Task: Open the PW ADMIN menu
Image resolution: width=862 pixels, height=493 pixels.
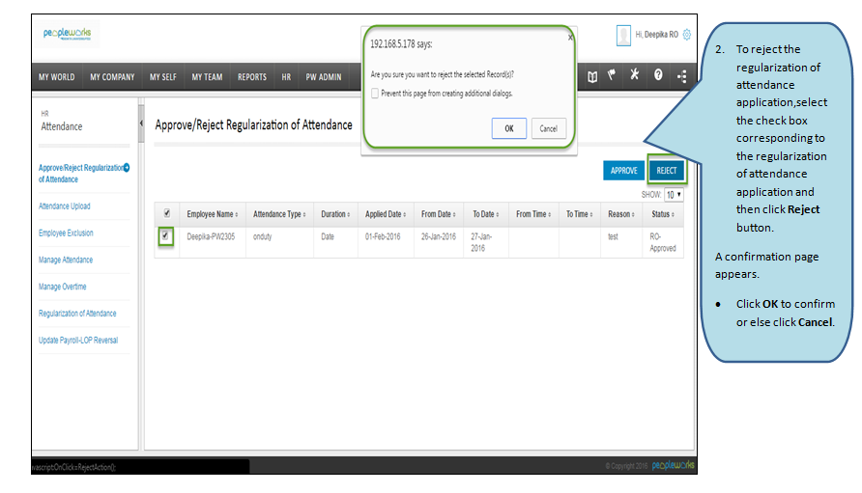Action: coord(324,77)
